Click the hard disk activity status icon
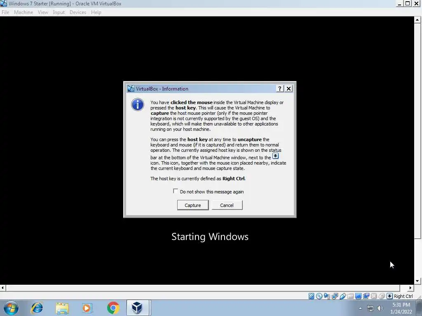The image size is (422, 316). [311, 296]
